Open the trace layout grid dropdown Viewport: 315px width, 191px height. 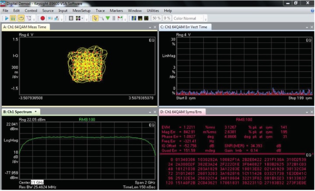tap(79, 18)
